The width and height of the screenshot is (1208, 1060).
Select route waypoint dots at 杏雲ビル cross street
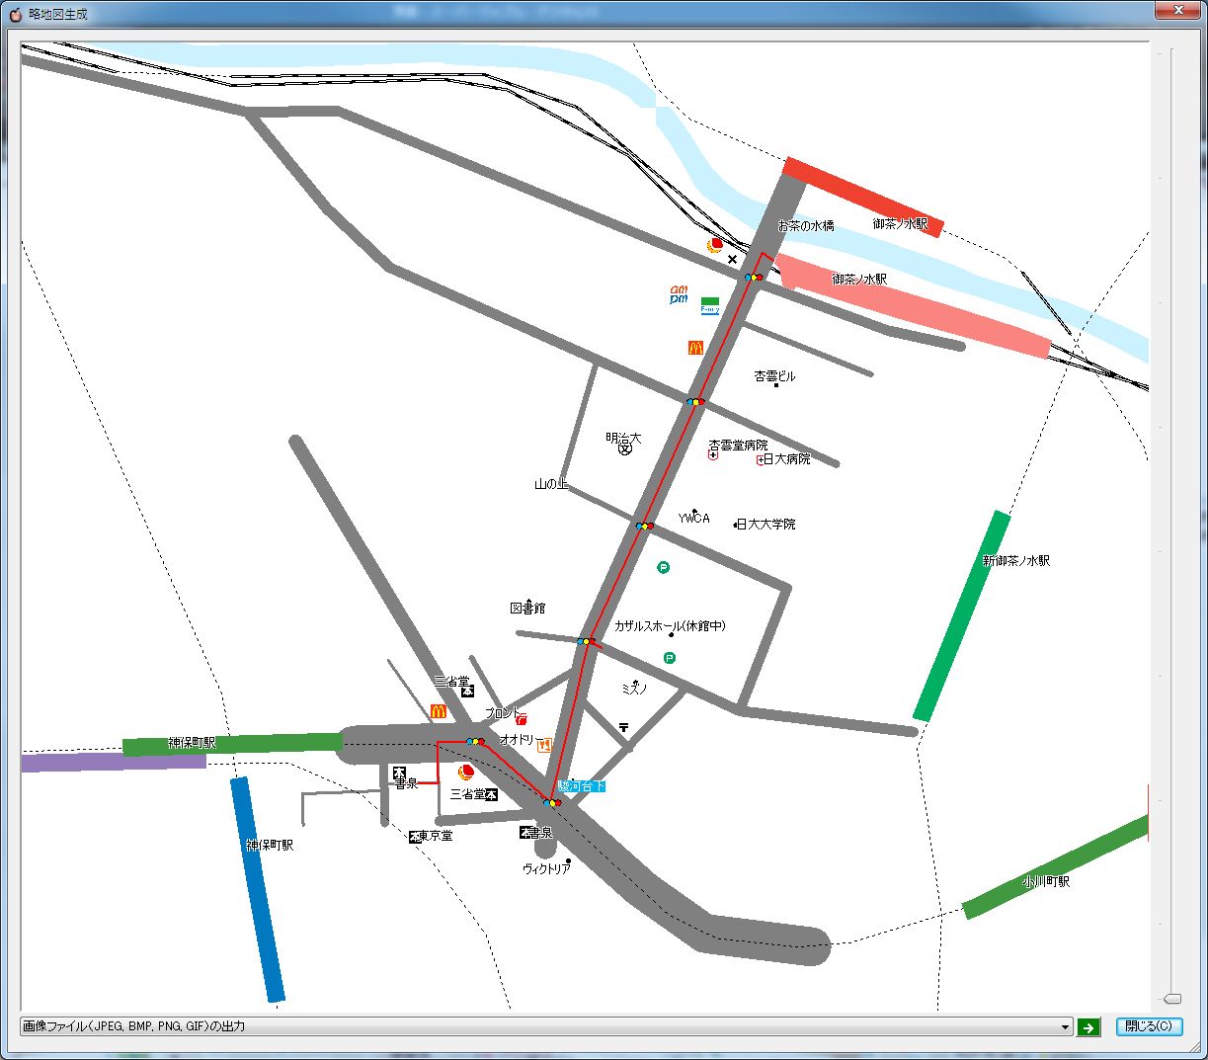[x=695, y=402]
